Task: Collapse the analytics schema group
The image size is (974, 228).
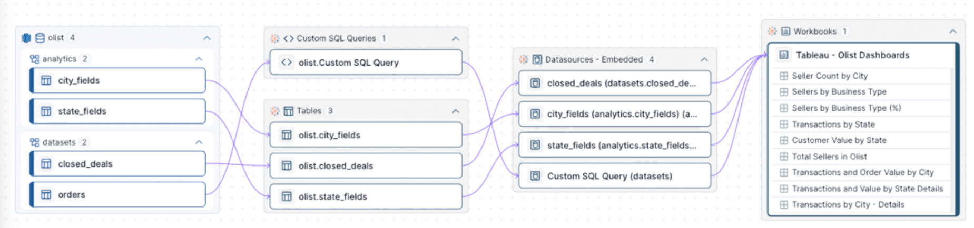Action: [x=199, y=59]
